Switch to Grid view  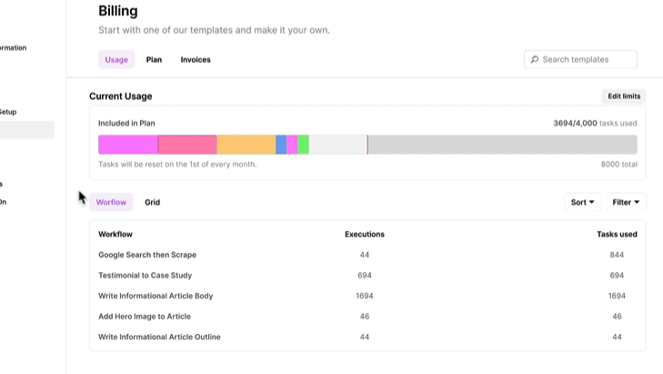pyautogui.click(x=152, y=202)
